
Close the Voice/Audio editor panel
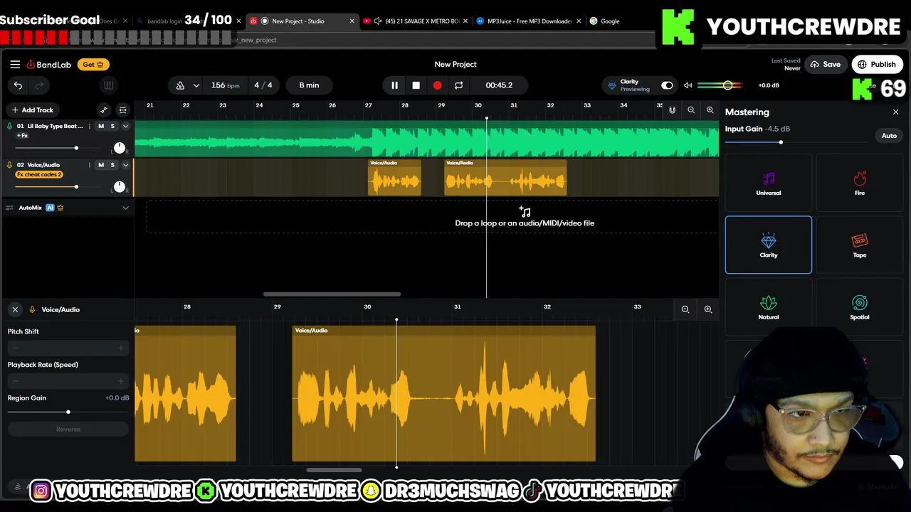[x=15, y=309]
